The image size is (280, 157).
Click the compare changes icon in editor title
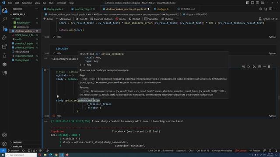pos(266,9)
